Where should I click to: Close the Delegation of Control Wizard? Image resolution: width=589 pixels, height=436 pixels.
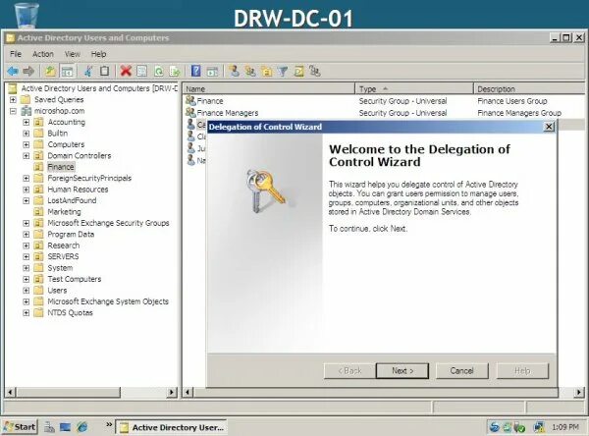(549, 127)
